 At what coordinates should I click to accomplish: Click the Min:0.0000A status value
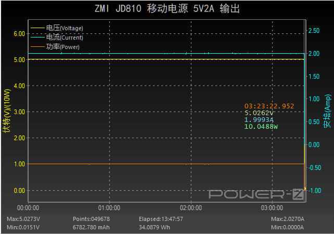pos(287,227)
